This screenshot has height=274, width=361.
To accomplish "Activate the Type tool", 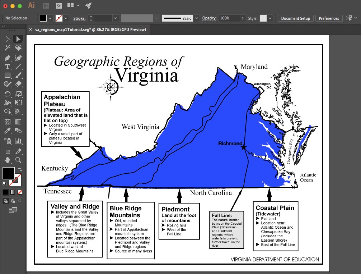I will pyautogui.click(x=8, y=67).
